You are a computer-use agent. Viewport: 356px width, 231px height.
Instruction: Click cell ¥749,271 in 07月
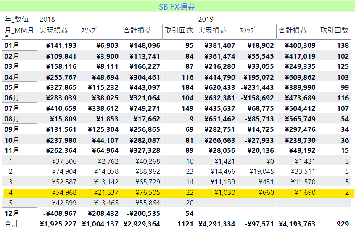coord(145,108)
